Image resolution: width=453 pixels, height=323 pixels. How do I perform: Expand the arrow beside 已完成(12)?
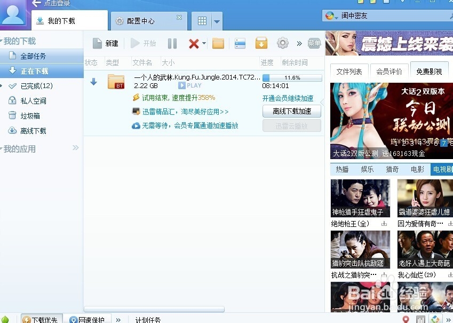(2, 86)
